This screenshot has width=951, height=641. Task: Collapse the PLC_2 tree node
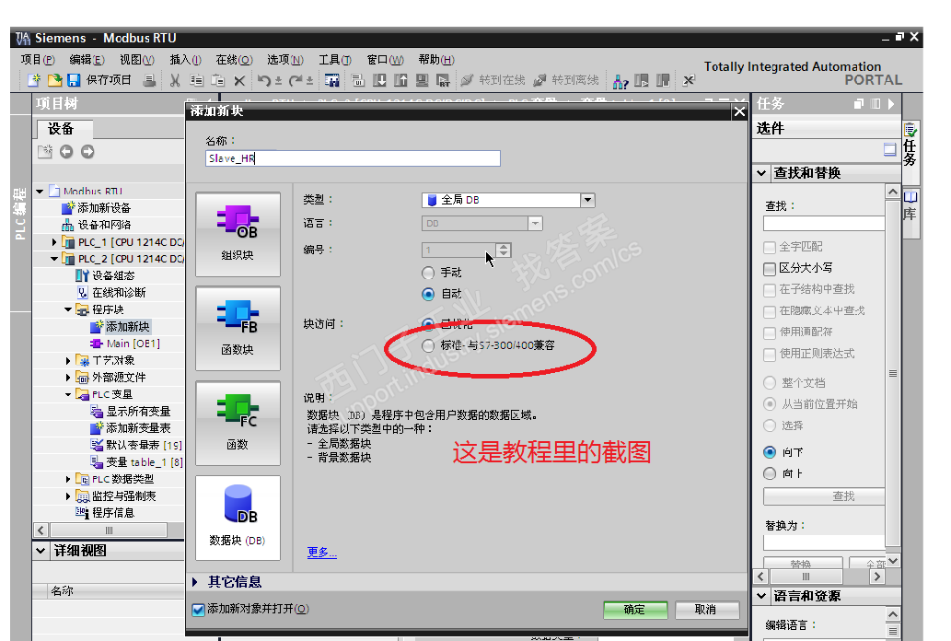pos(54,259)
